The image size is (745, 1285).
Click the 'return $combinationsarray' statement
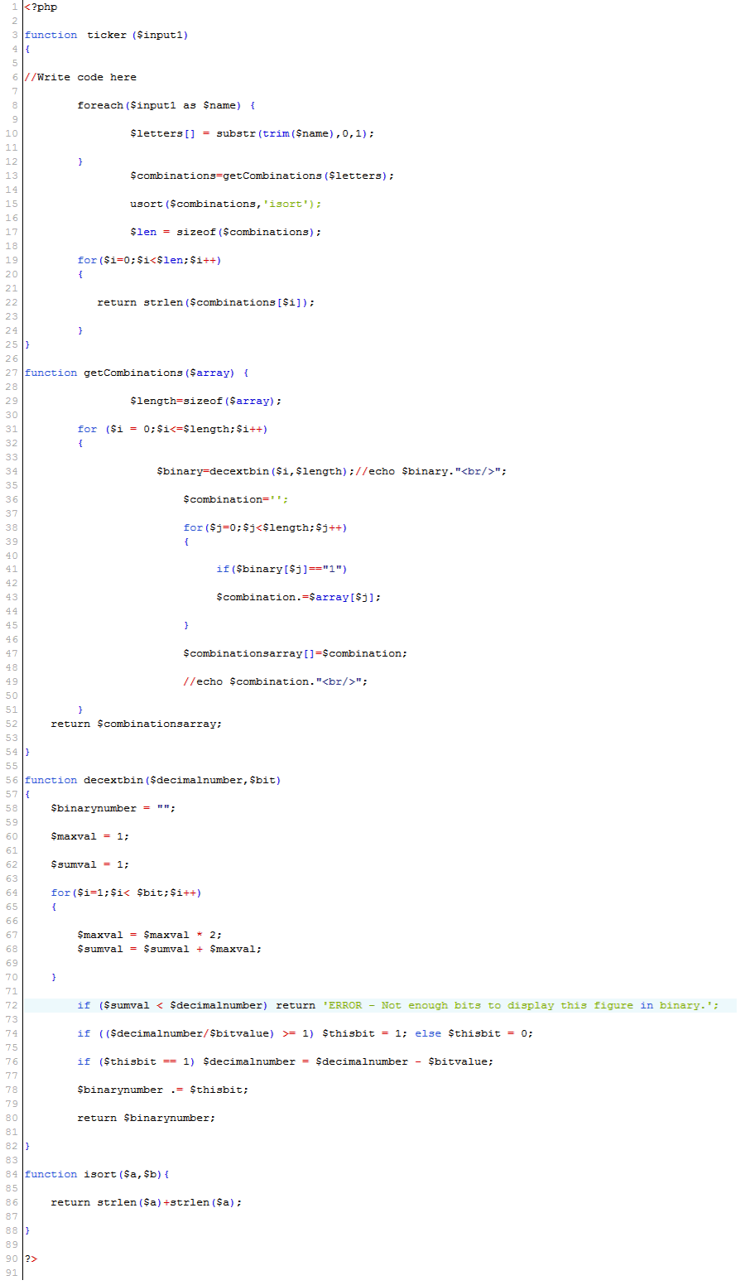136,724
